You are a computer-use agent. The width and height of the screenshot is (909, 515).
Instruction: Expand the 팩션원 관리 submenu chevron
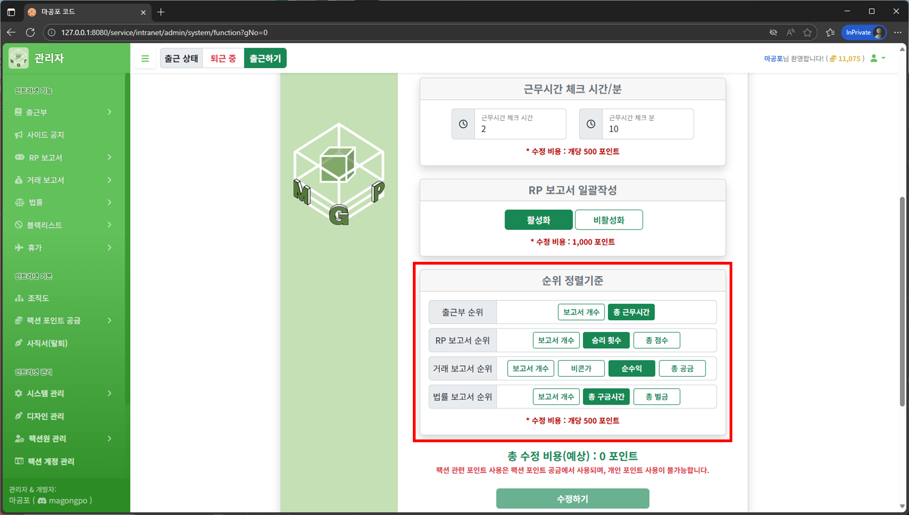(x=109, y=439)
